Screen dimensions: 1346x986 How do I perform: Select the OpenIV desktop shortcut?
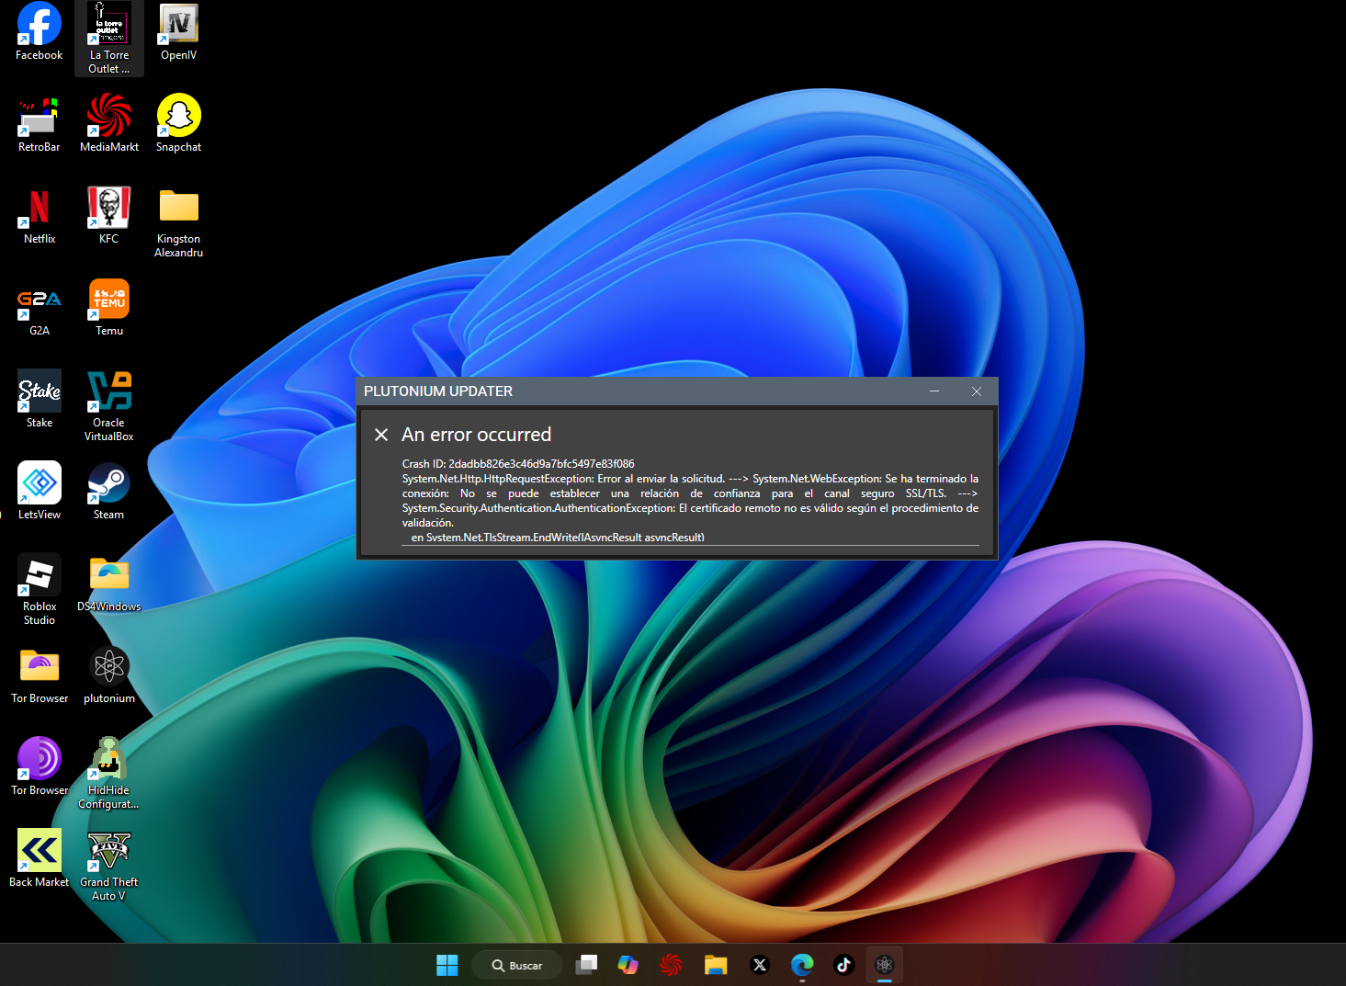tap(179, 33)
